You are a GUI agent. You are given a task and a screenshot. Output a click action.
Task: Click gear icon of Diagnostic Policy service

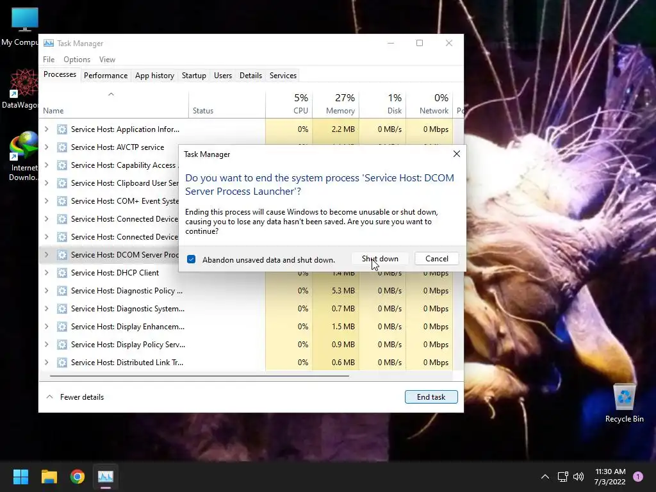pos(62,291)
